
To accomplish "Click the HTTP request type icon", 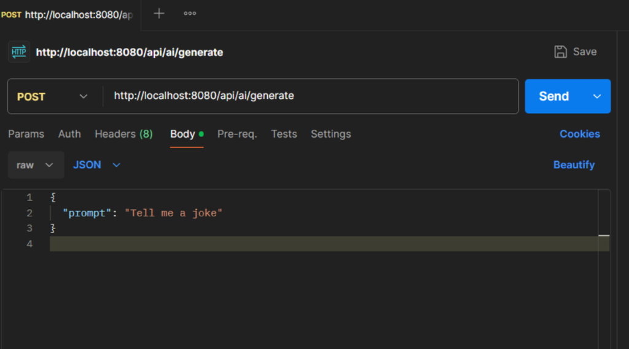I will (19, 52).
